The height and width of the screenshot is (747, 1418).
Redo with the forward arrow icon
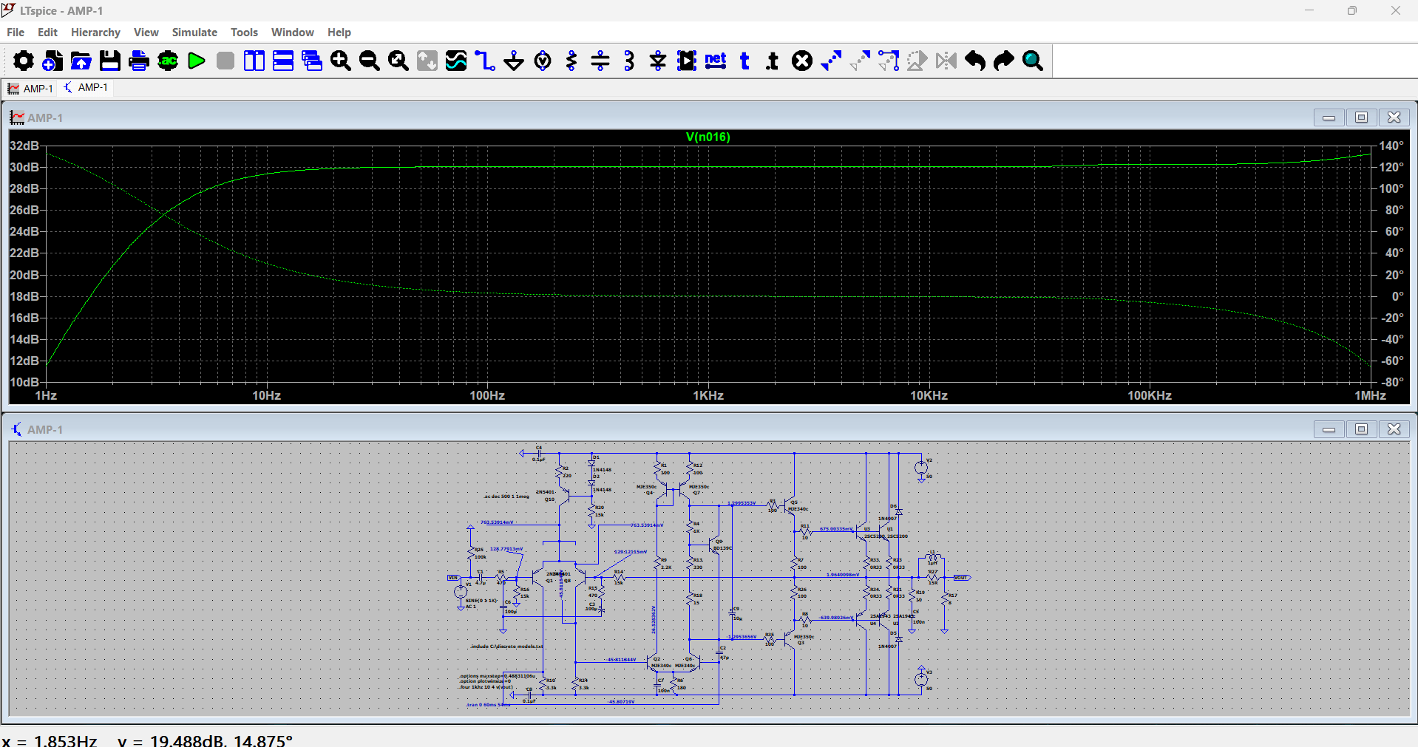pos(1004,61)
